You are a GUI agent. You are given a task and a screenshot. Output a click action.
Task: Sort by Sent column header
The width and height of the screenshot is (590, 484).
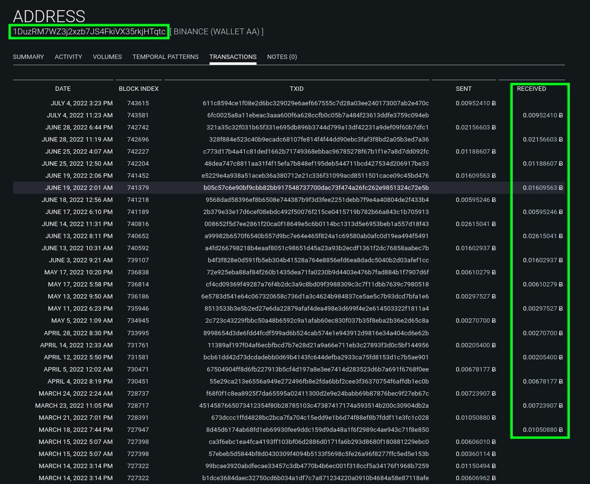[464, 89]
